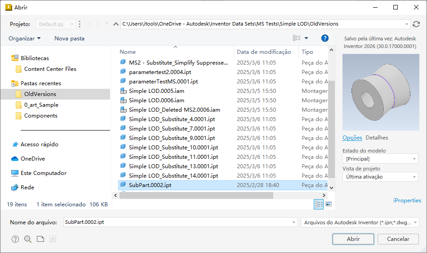Expand the Nome do arquivo dropdown arrow
The height and width of the screenshot is (253, 427).
click(x=294, y=222)
